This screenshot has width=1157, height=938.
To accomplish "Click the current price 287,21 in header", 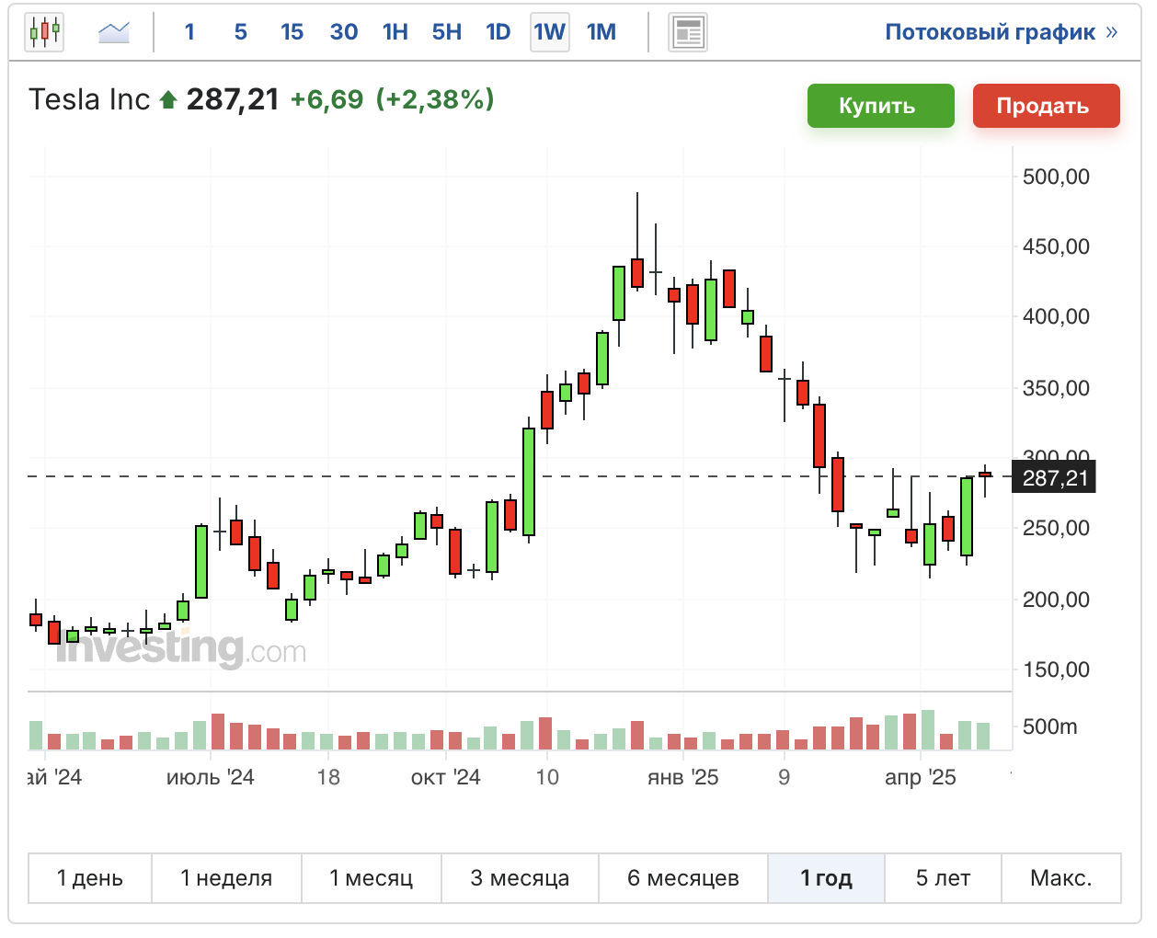I will click(233, 99).
